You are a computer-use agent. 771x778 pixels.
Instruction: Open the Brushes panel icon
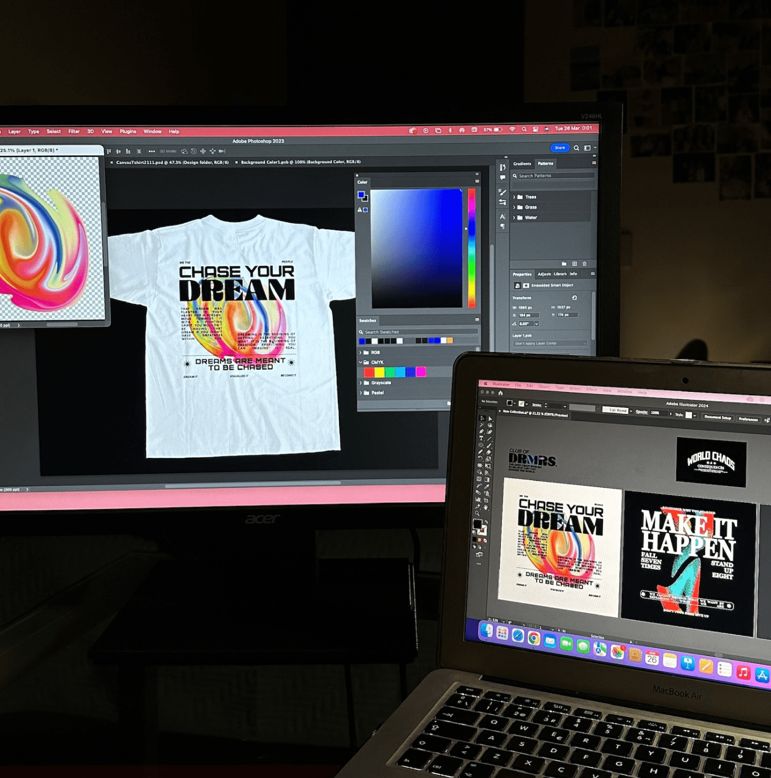point(503,192)
